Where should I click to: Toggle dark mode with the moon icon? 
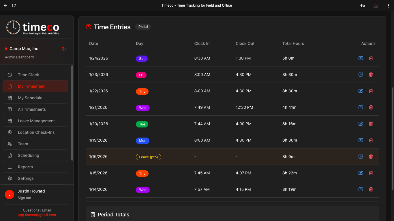(64, 49)
